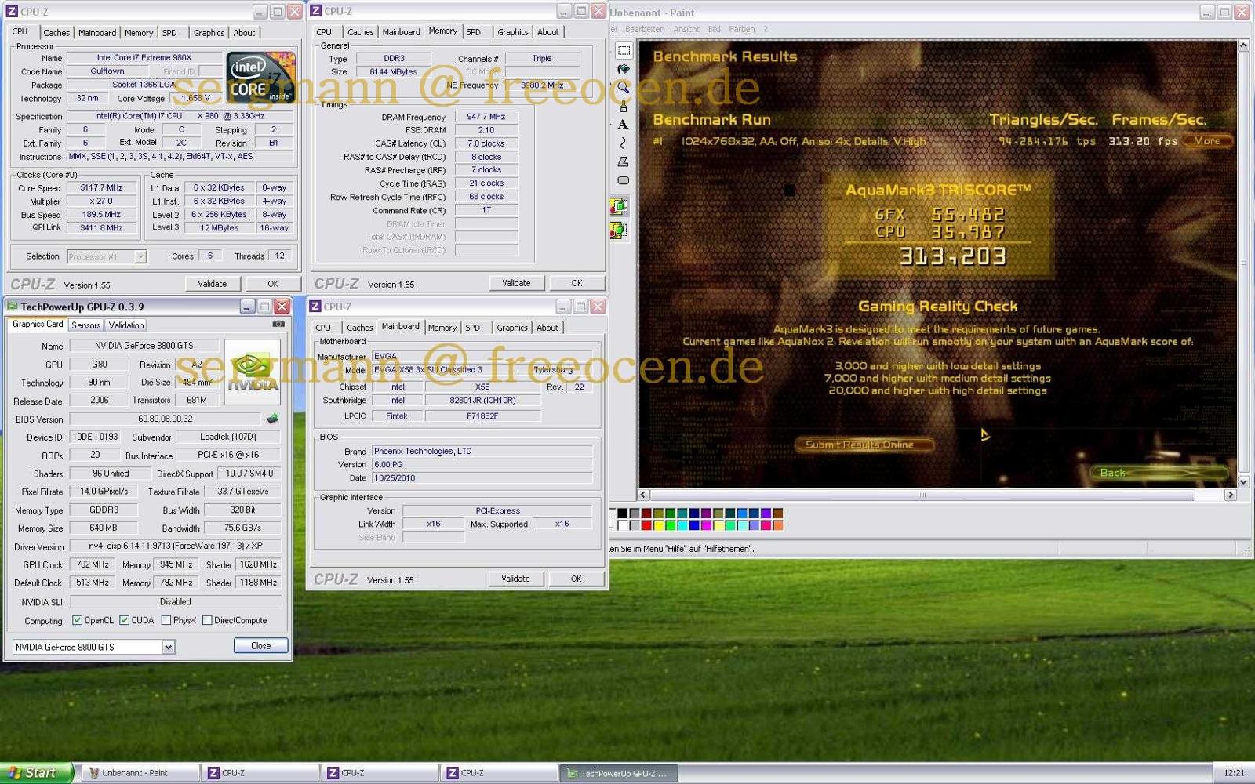1255x784 pixels.
Task: Activate the Text tool in Paint
Action: click(624, 124)
